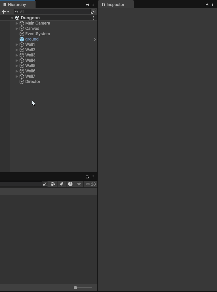217x292 pixels.
Task: Toggle the Hierarchy panel lock
Action: [87, 5]
